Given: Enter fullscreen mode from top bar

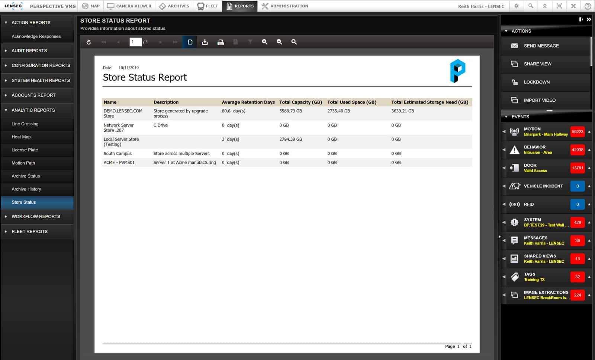Looking at the screenshot, I should (559, 6).
